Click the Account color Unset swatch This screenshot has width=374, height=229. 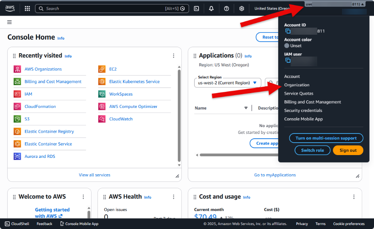pos(287,46)
